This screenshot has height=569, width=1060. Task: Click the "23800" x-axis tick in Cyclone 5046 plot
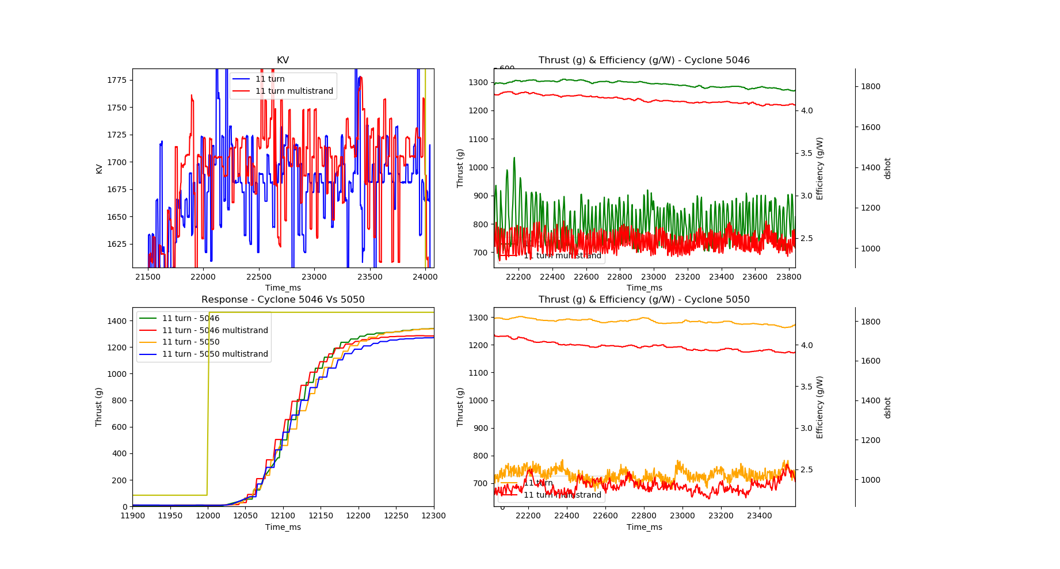pos(789,277)
